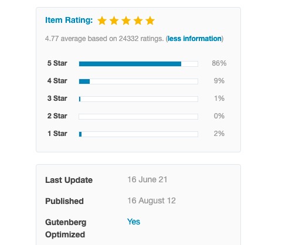Click the second gold rating star
The width and height of the screenshot is (292, 245).
114,21
